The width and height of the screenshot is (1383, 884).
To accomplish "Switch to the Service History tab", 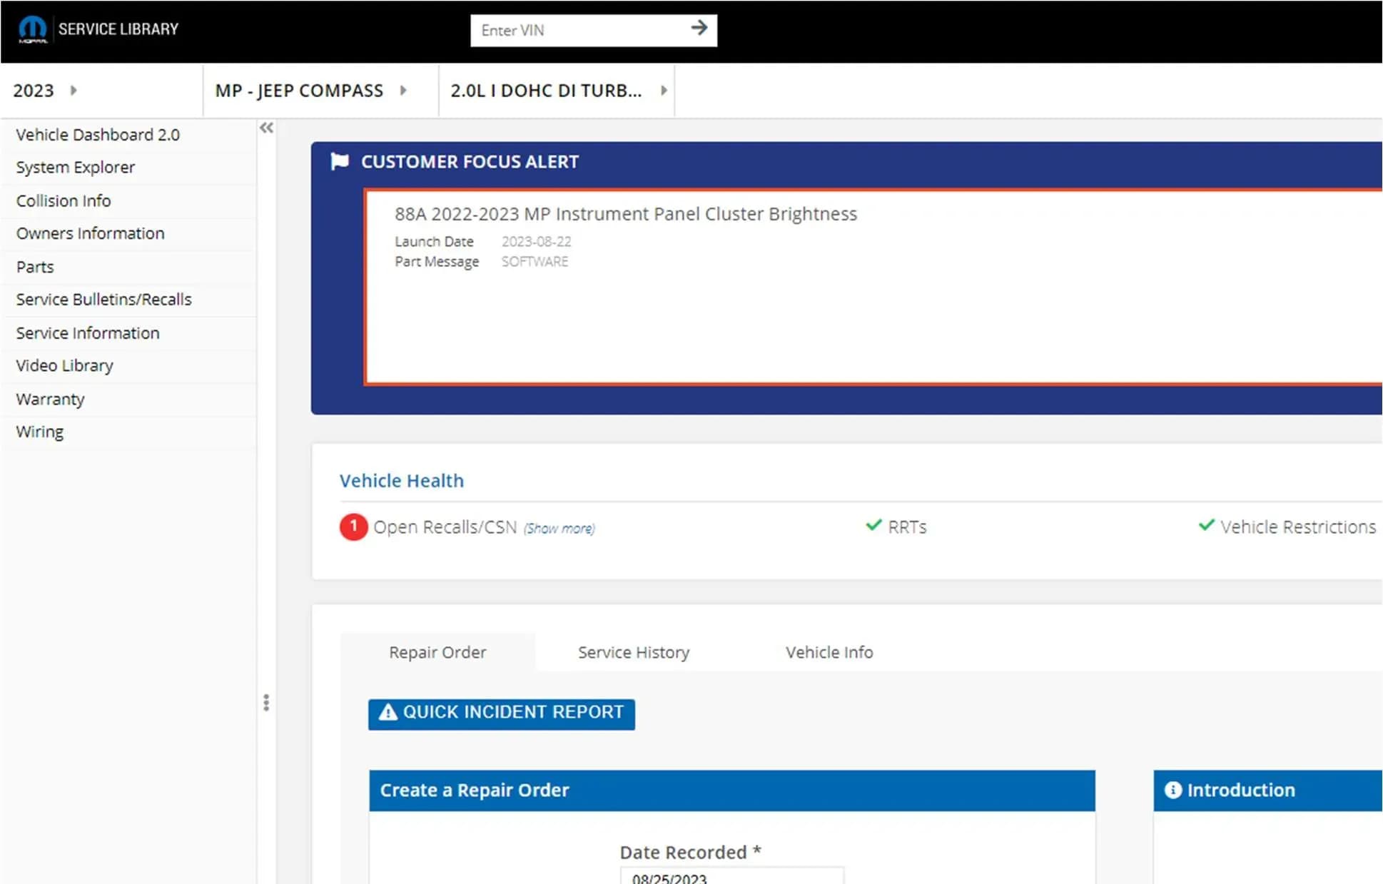I will point(634,652).
